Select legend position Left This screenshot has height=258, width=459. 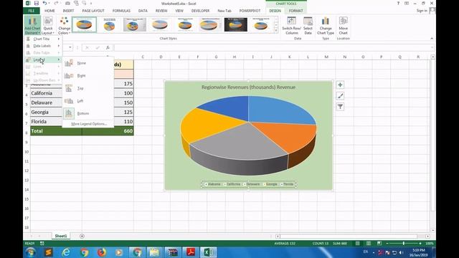click(x=87, y=100)
